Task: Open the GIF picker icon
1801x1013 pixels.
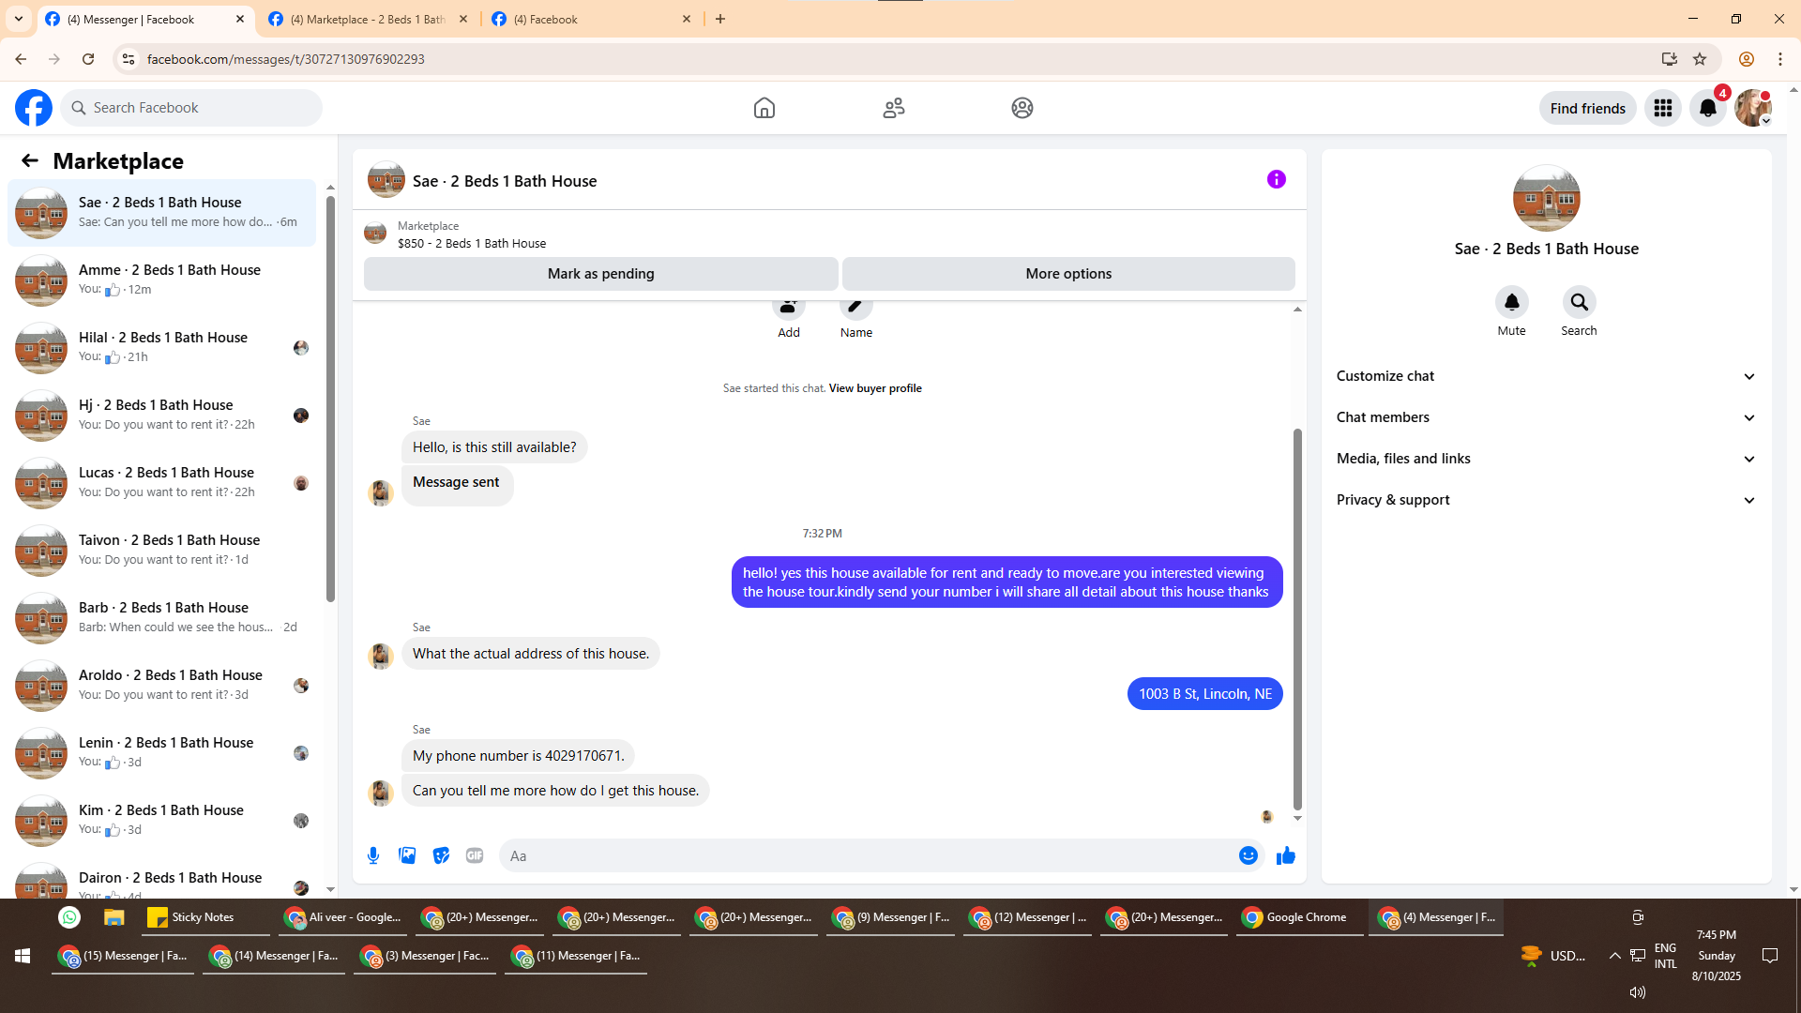Action: pyautogui.click(x=475, y=855)
